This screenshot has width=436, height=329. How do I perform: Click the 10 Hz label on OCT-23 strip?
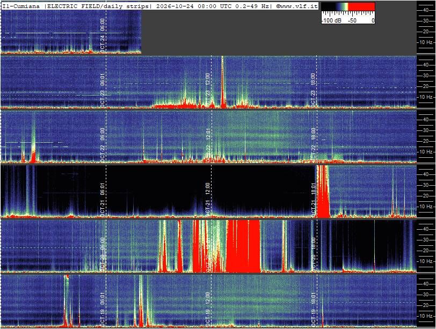click(x=426, y=97)
